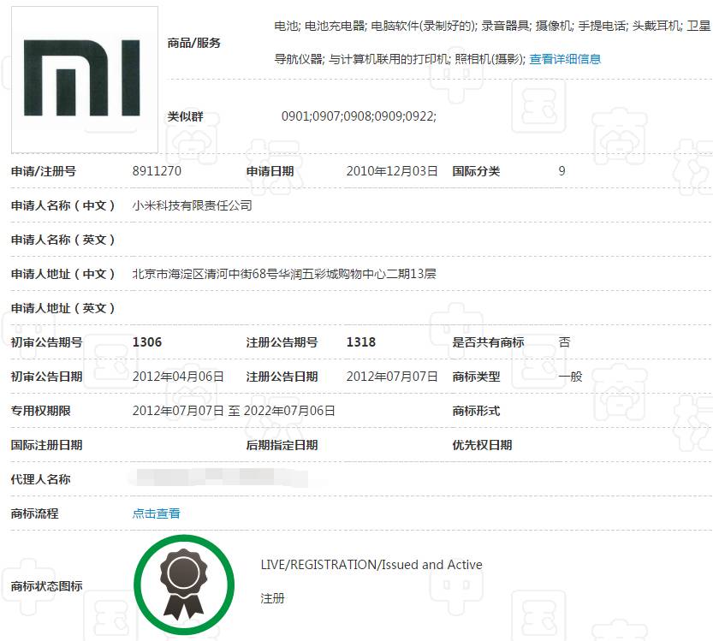The height and width of the screenshot is (641, 713).
Task: Click the applicant address text in Beijing
Action: (284, 274)
